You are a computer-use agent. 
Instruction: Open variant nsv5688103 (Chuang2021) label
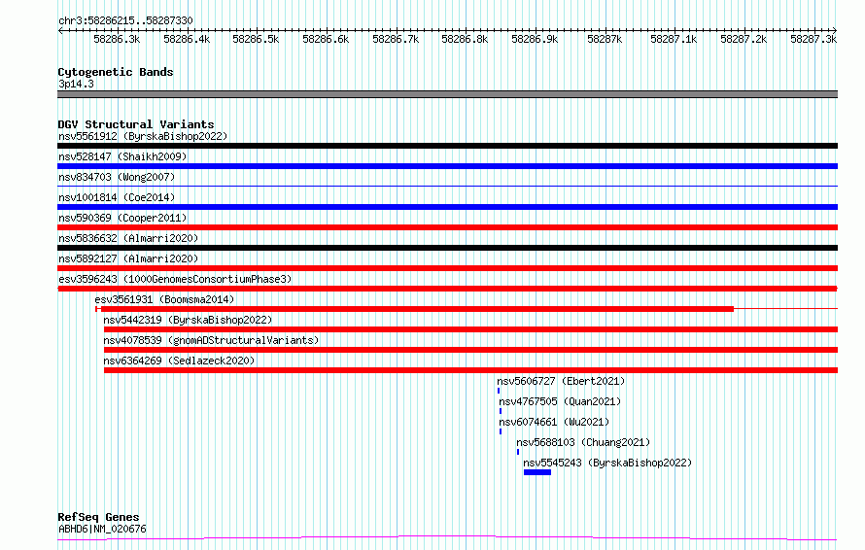pyautogui.click(x=583, y=442)
